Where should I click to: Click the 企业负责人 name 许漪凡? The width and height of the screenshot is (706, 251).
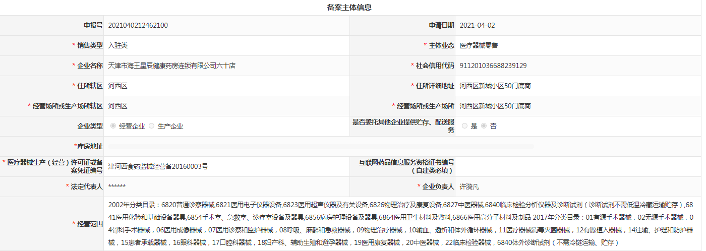pos(469,186)
